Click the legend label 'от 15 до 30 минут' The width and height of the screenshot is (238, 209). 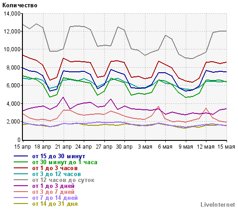point(59,156)
